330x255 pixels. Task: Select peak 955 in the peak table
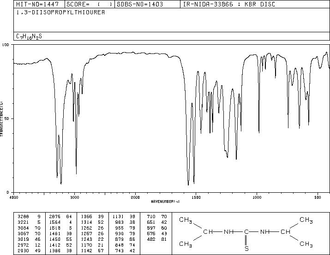coord(120,228)
